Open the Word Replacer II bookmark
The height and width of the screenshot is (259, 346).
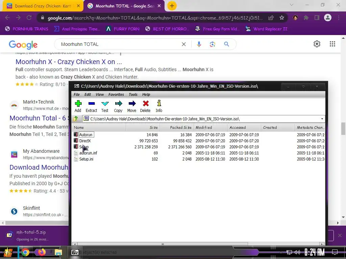[x=267, y=29]
